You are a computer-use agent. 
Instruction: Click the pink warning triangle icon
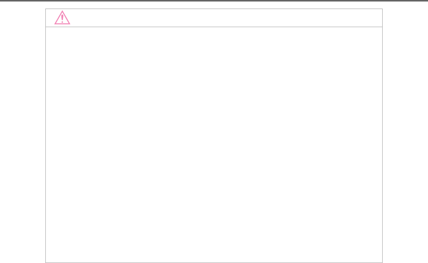click(62, 18)
